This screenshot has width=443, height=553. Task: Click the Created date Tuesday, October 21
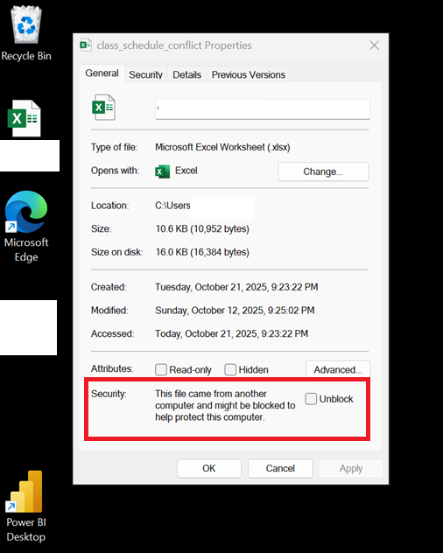(x=236, y=287)
